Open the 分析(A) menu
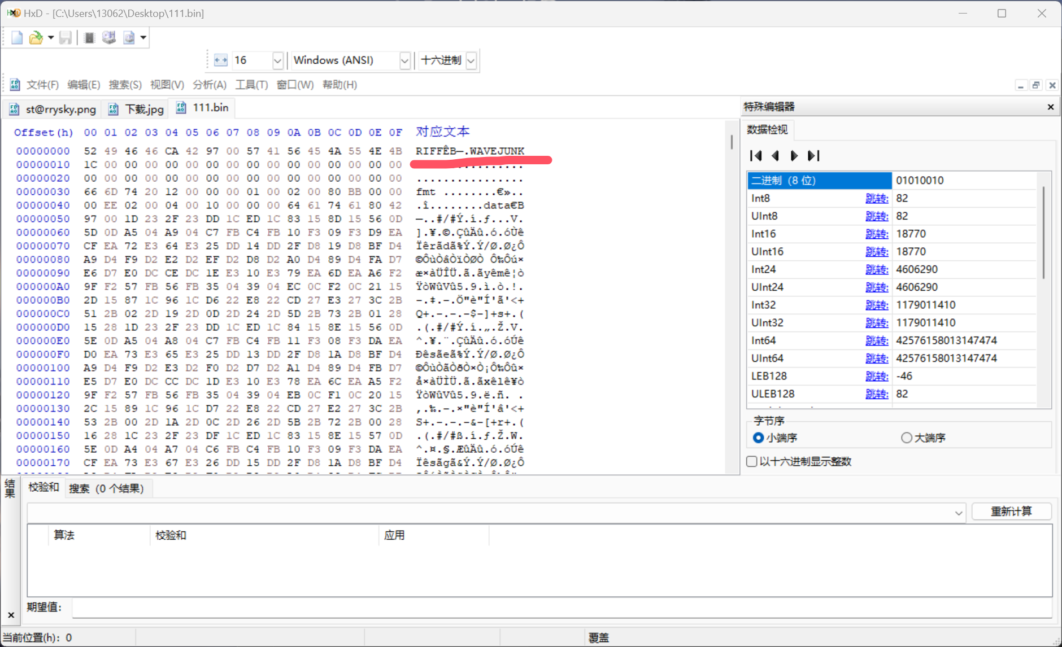Screen dimensions: 1062x647 (x=209, y=85)
